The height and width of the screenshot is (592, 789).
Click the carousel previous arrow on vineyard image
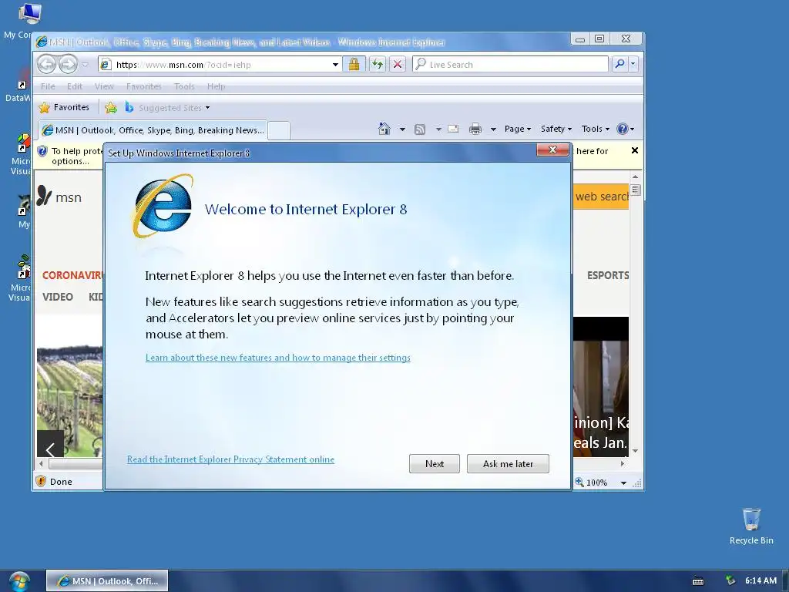tap(50, 445)
